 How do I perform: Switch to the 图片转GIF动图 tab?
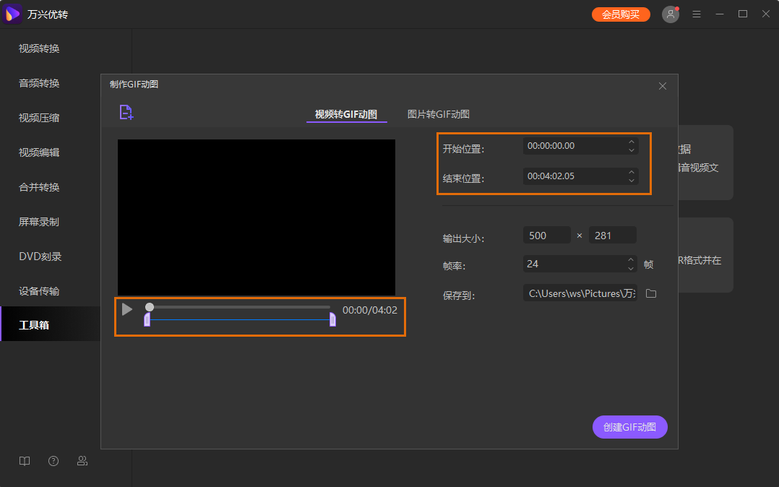(438, 114)
